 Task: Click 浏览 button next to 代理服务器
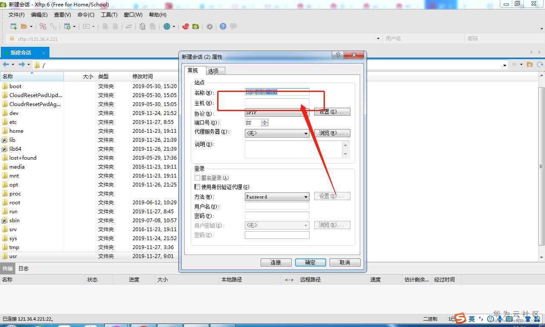coord(332,133)
